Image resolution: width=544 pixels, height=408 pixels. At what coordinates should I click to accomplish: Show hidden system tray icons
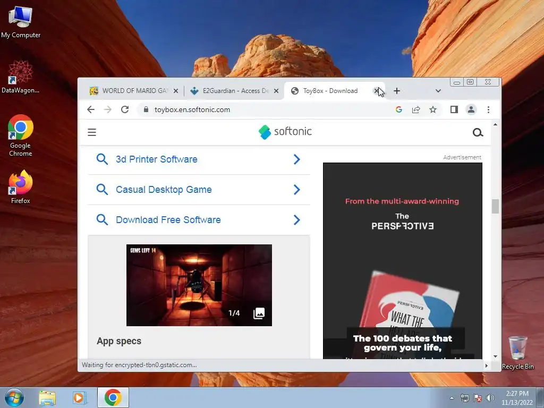(x=452, y=398)
